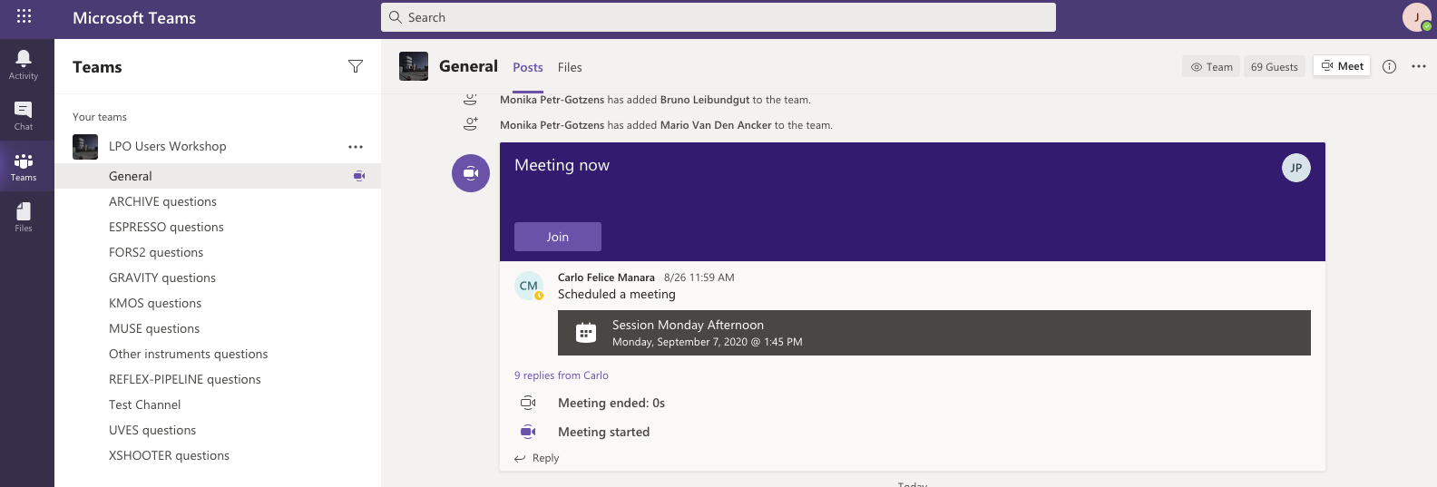Switch to the Posts tab
1437x487 pixels.
(x=528, y=67)
